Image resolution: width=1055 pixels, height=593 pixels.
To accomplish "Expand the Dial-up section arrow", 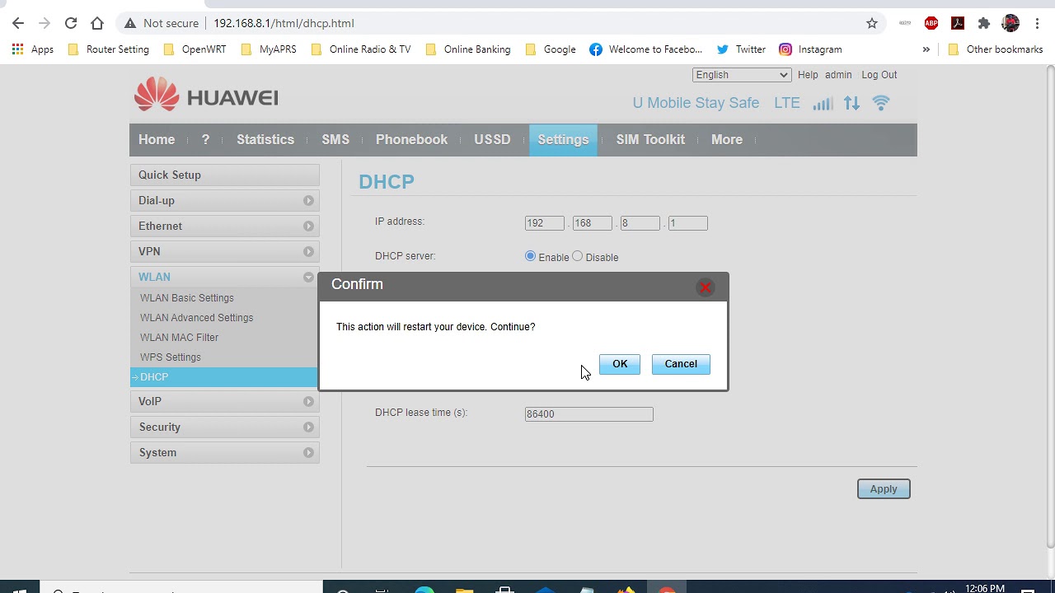I will click(x=308, y=201).
